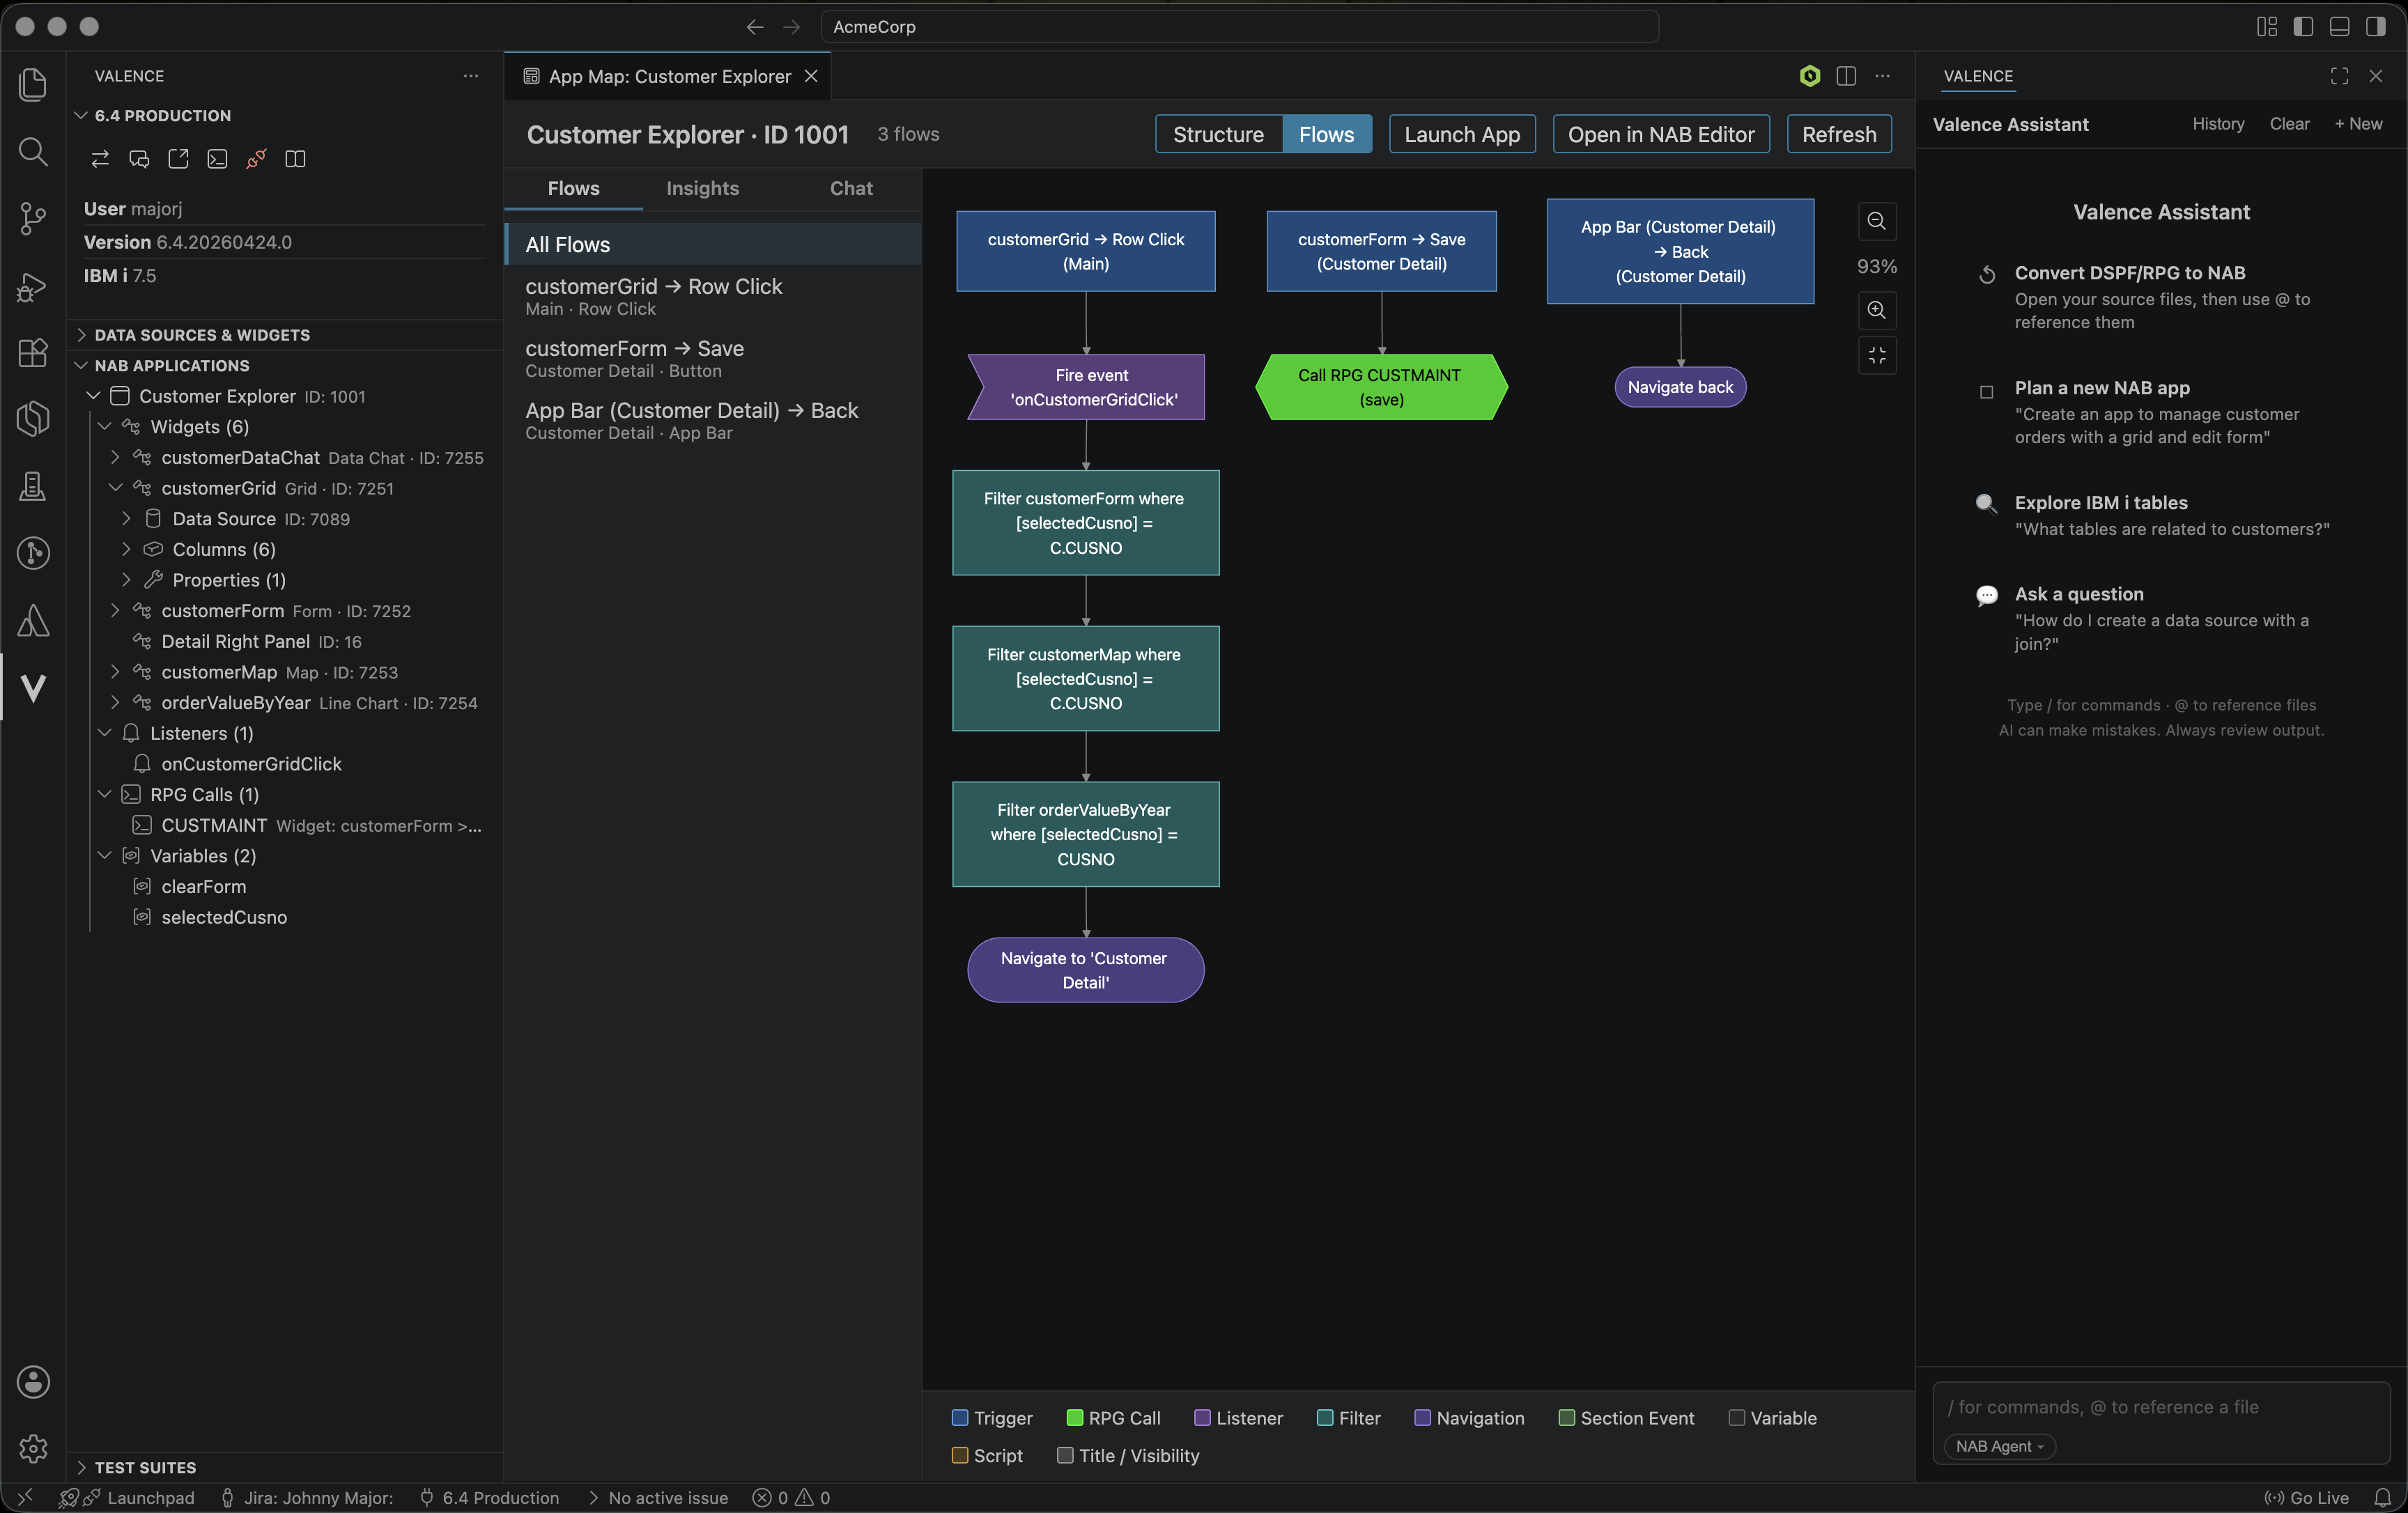The width and height of the screenshot is (2408, 1513).
Task: Toggle the secondary side bar layout icon
Action: tap(2375, 26)
